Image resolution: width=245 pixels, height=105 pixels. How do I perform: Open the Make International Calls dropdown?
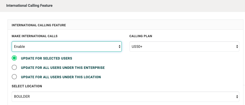[66, 47]
